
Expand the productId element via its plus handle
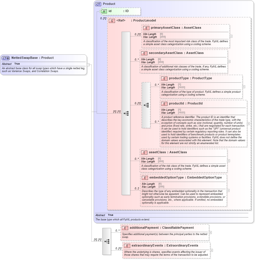[x=248, y=123]
